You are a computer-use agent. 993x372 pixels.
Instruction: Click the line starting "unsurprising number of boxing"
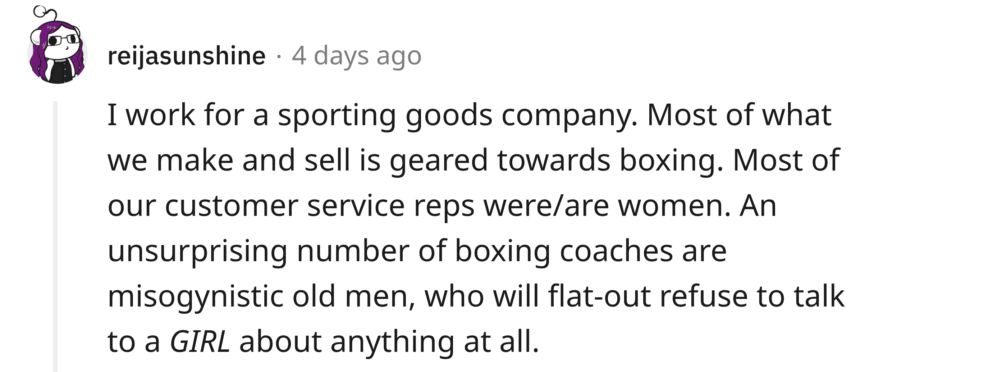point(417,251)
